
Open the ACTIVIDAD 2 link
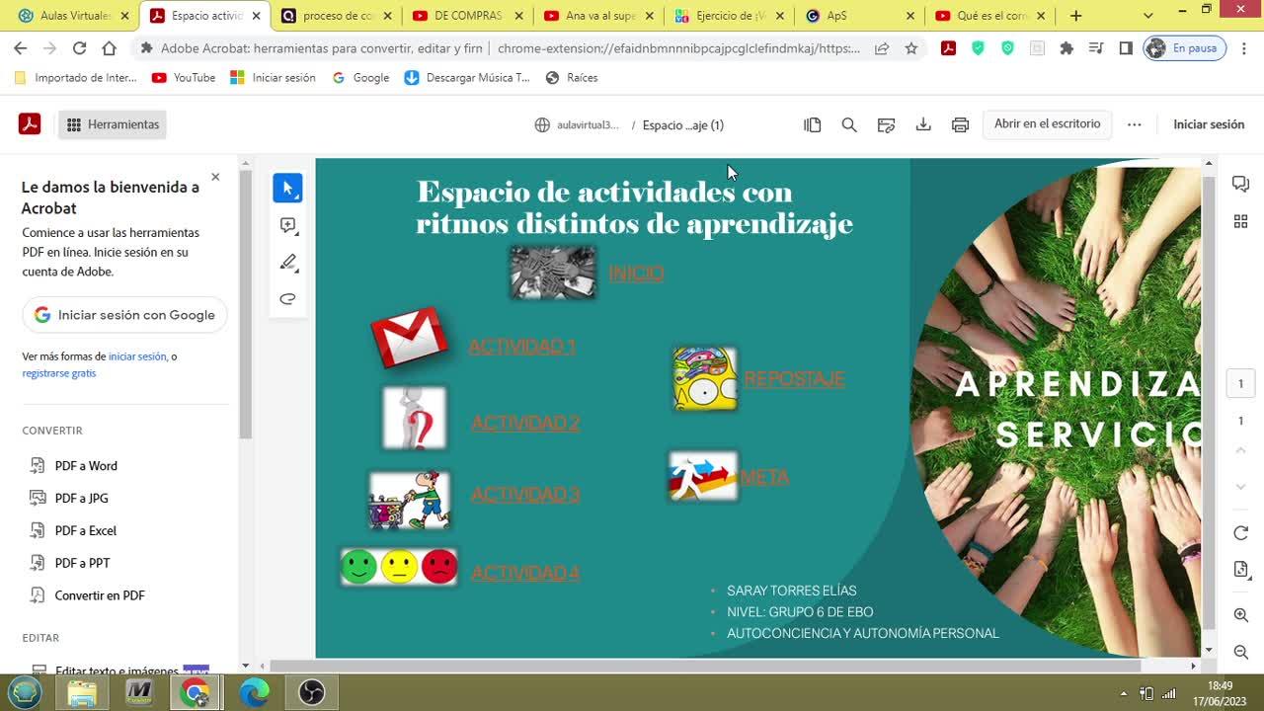pyautogui.click(x=525, y=423)
